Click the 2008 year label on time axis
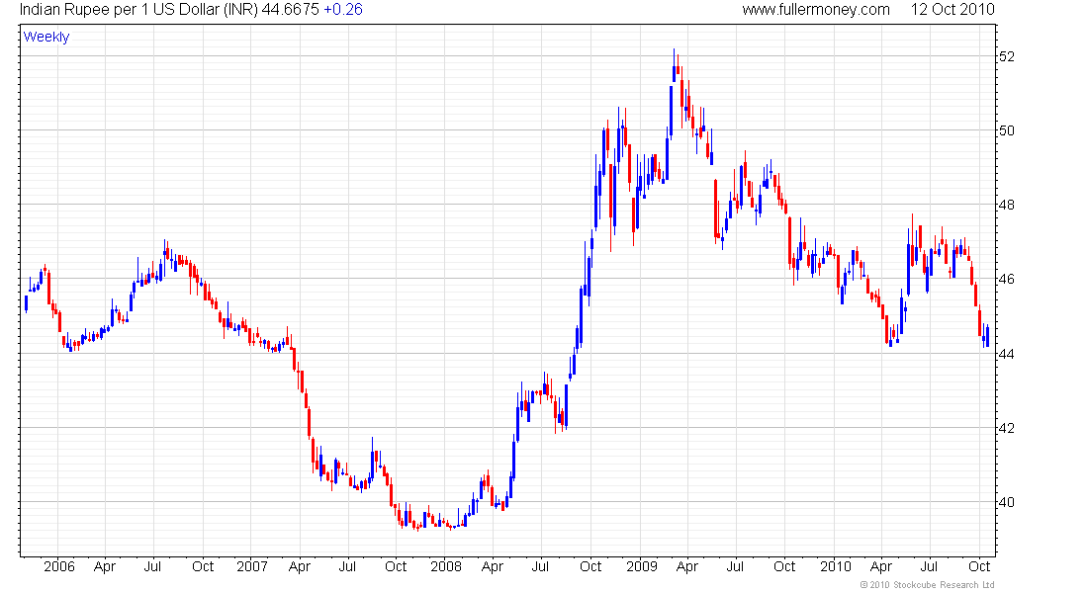Viewport: 1088px width, 593px height. point(445,566)
